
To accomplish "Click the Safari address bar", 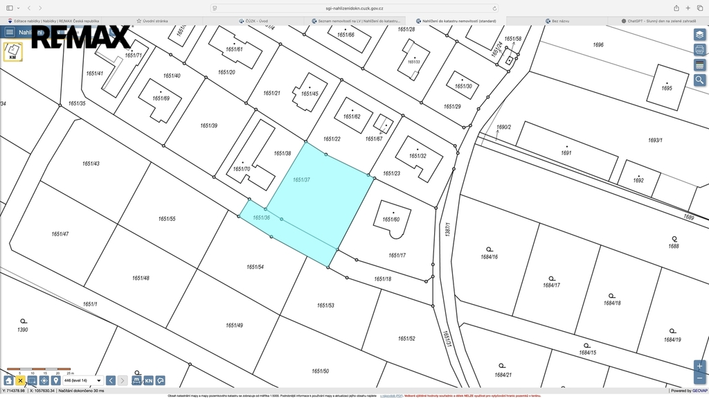I will click(354, 8).
